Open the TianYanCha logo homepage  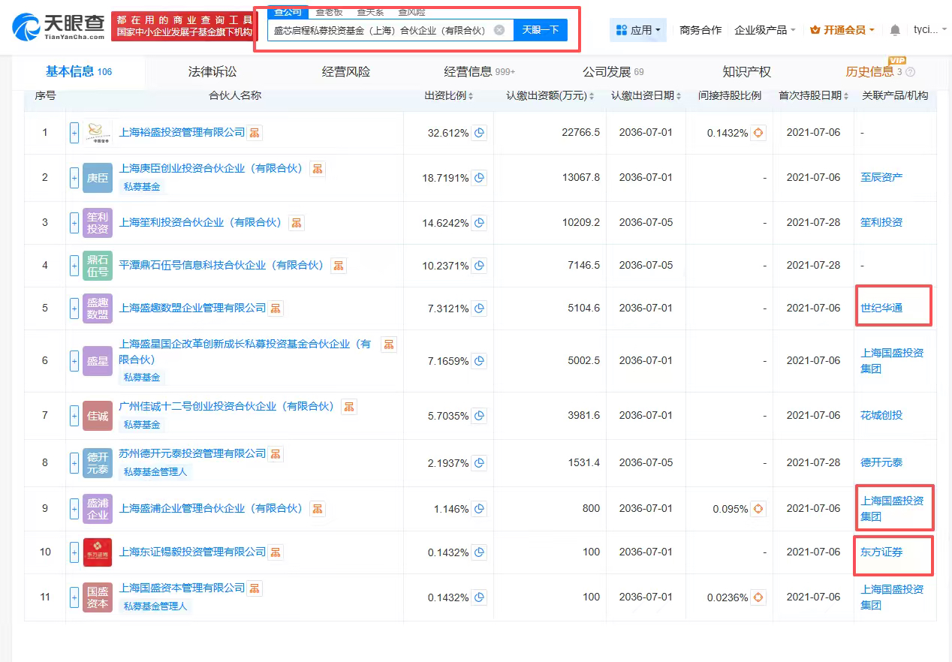click(x=58, y=27)
